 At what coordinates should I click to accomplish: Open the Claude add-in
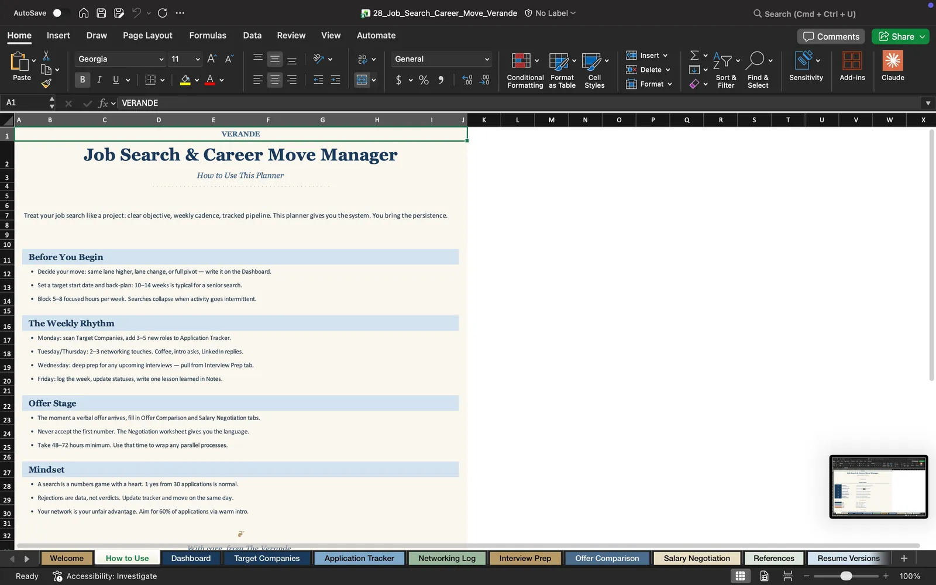(x=893, y=66)
